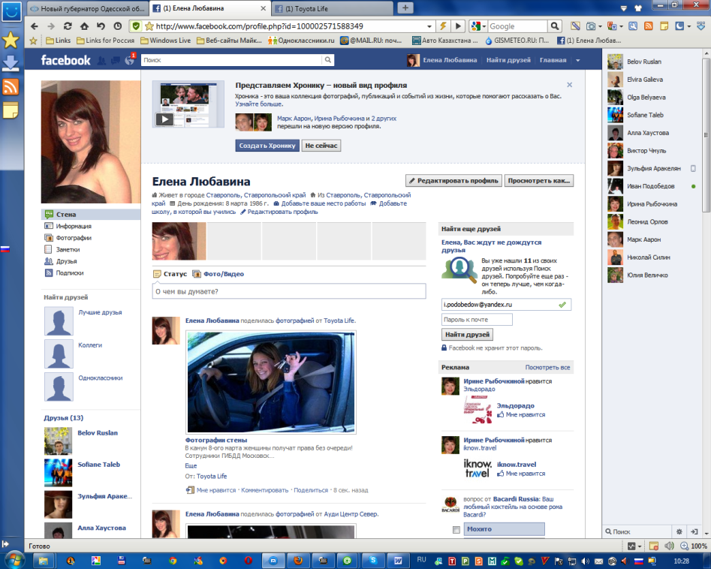Click the Windows Start button

pos(14,560)
